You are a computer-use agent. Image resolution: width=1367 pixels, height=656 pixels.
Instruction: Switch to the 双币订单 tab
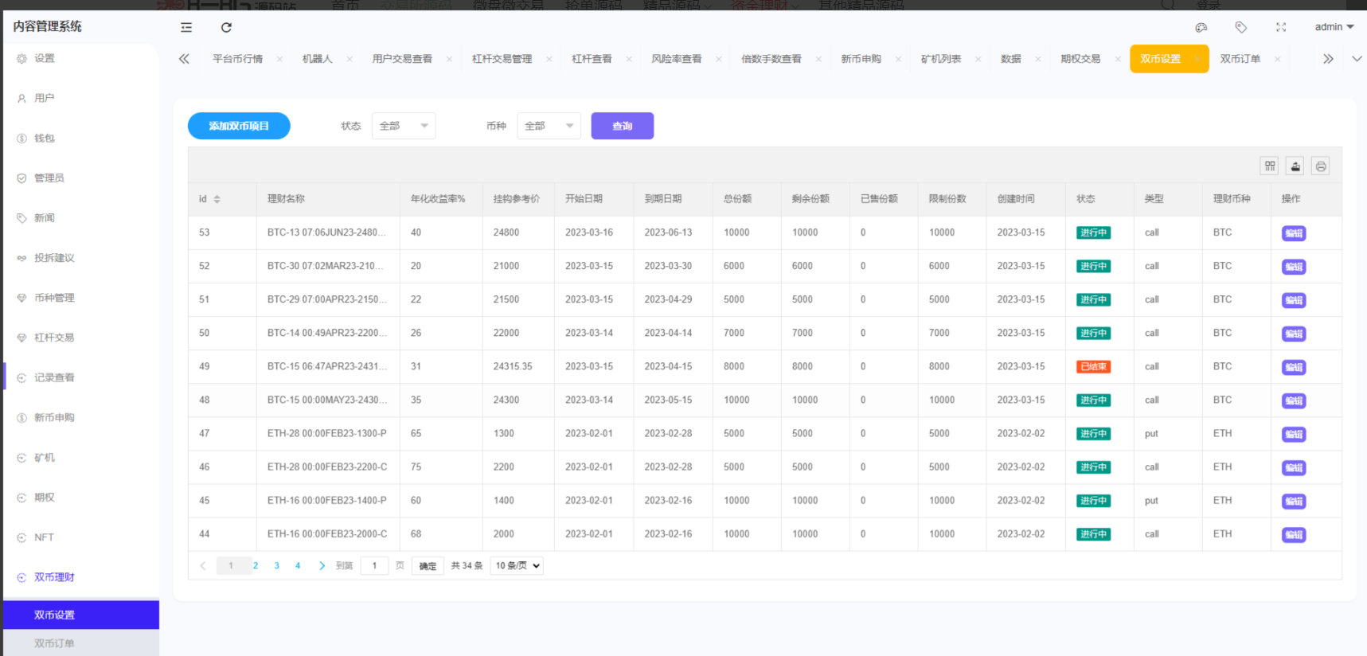click(1240, 59)
